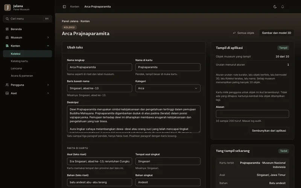Expand the Museum menu chevron
The image size is (301, 188).
(x=48, y=37)
